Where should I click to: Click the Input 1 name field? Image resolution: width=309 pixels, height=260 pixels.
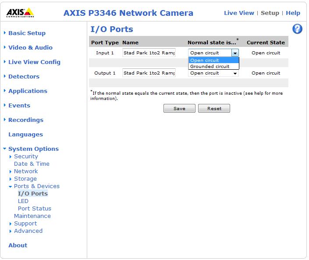click(x=149, y=53)
